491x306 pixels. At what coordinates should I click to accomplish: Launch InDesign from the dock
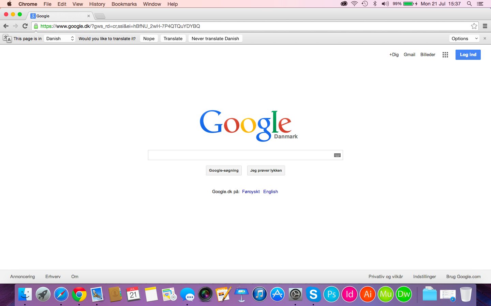click(x=349, y=294)
